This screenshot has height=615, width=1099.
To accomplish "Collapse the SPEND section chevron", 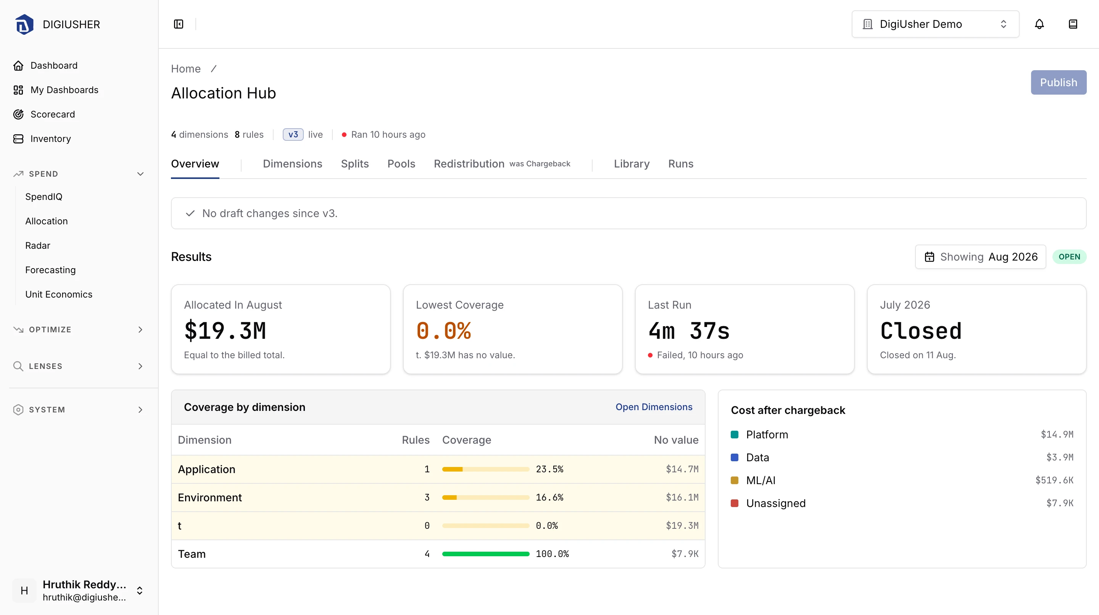I will click(x=140, y=174).
